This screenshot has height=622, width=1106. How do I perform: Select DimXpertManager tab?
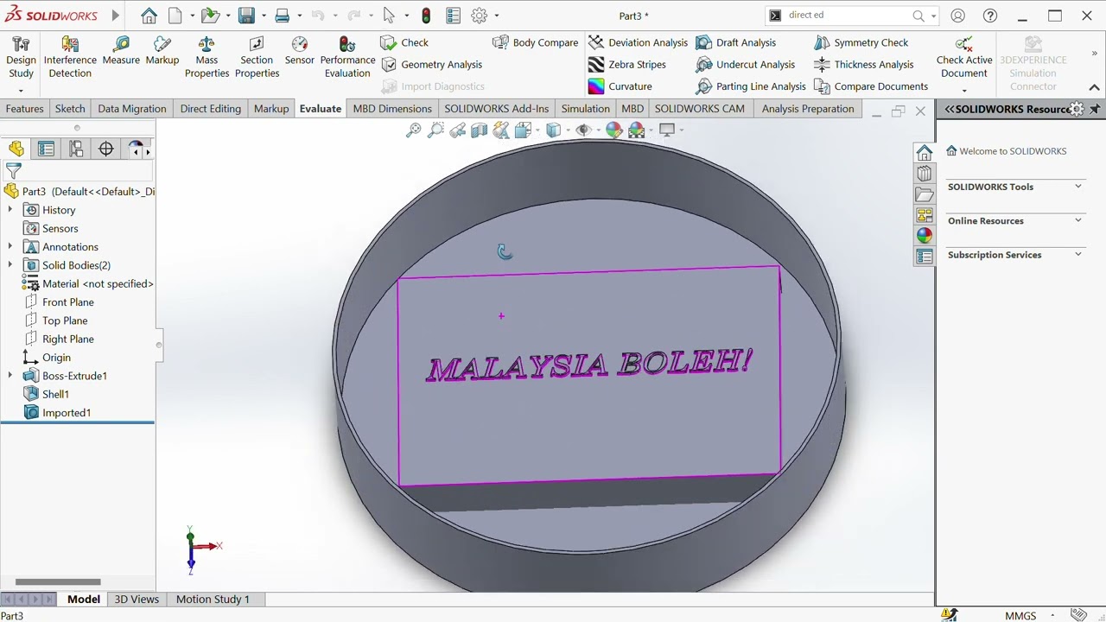coord(106,149)
